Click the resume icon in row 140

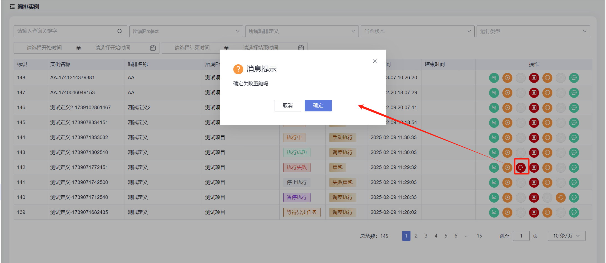click(560, 198)
